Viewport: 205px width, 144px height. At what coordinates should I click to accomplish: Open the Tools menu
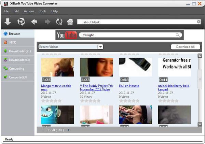click(43, 11)
